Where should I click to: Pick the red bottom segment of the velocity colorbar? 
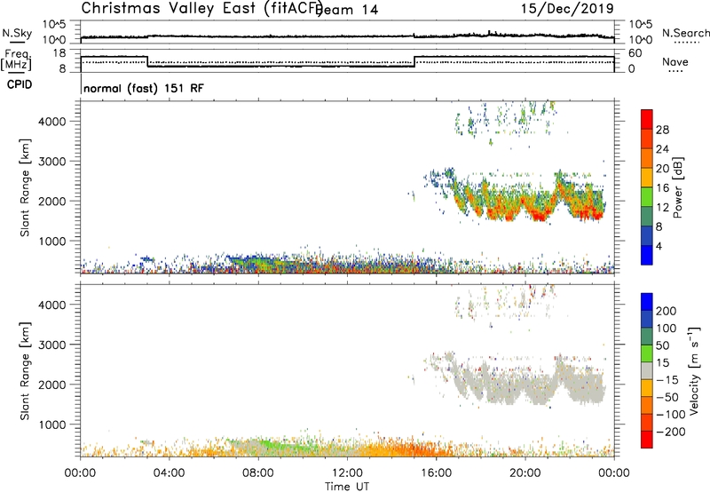pyautogui.click(x=647, y=440)
